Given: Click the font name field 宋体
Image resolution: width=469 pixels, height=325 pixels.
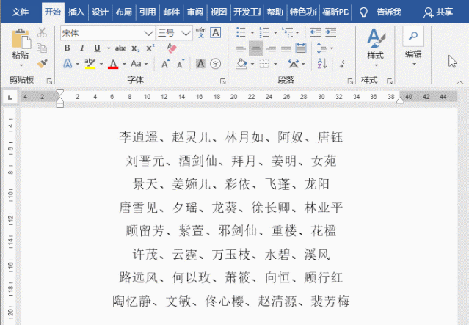Looking at the screenshot, I should (102, 33).
